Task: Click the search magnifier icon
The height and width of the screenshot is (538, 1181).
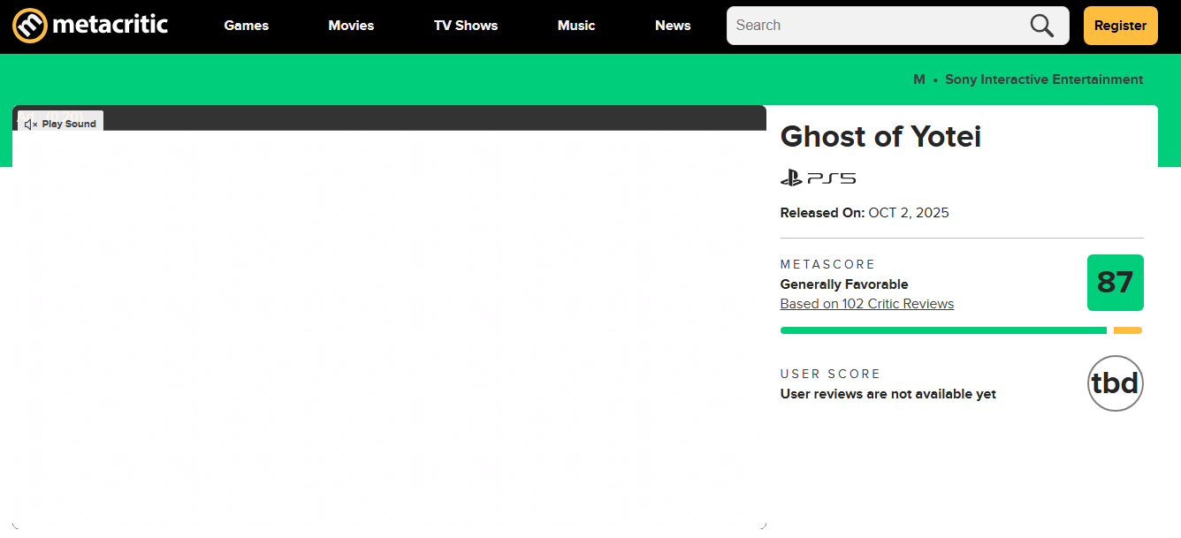Action: (1041, 26)
